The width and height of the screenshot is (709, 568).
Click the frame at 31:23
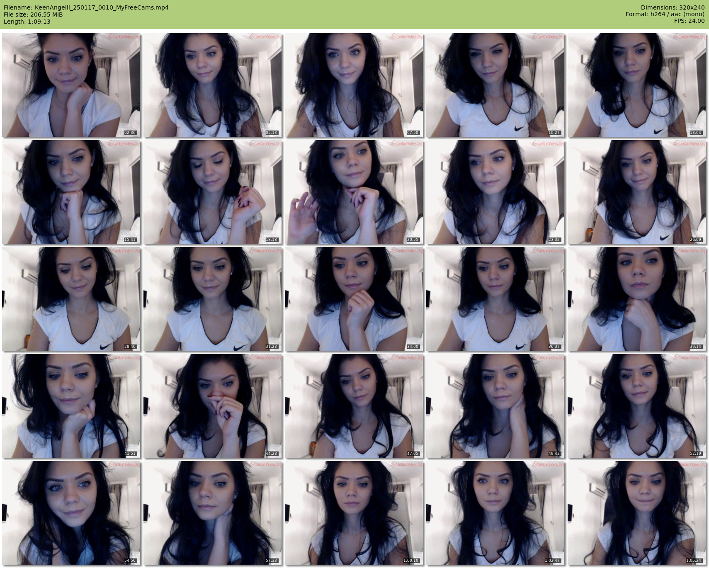(x=213, y=299)
